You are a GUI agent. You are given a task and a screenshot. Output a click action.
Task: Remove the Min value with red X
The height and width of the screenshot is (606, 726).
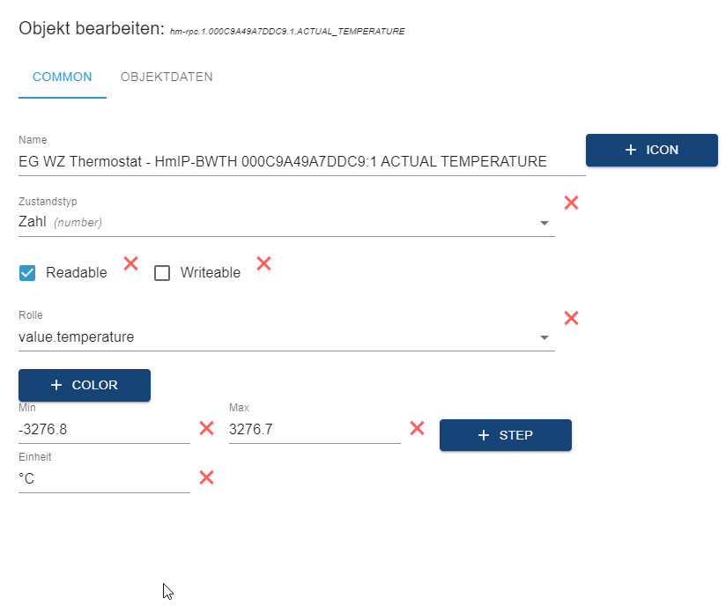point(207,428)
